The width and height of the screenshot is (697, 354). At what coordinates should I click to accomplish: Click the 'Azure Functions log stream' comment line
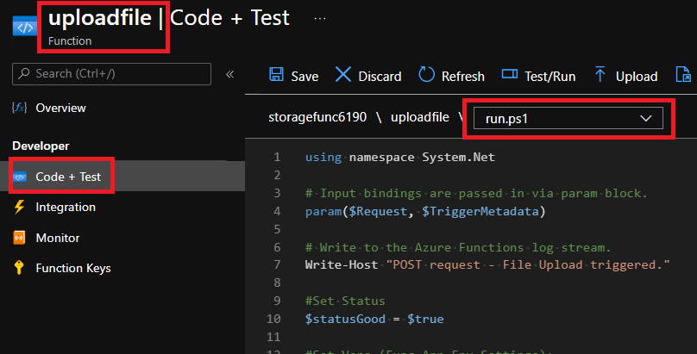click(458, 247)
